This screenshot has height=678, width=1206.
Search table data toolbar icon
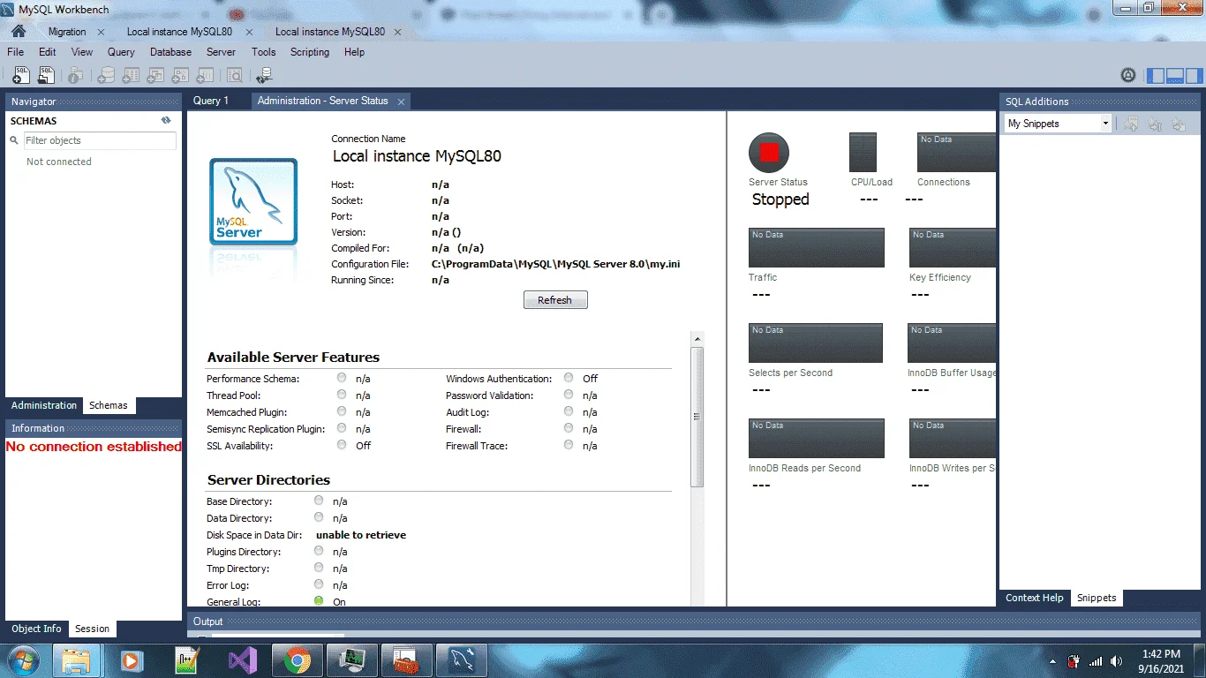click(234, 76)
